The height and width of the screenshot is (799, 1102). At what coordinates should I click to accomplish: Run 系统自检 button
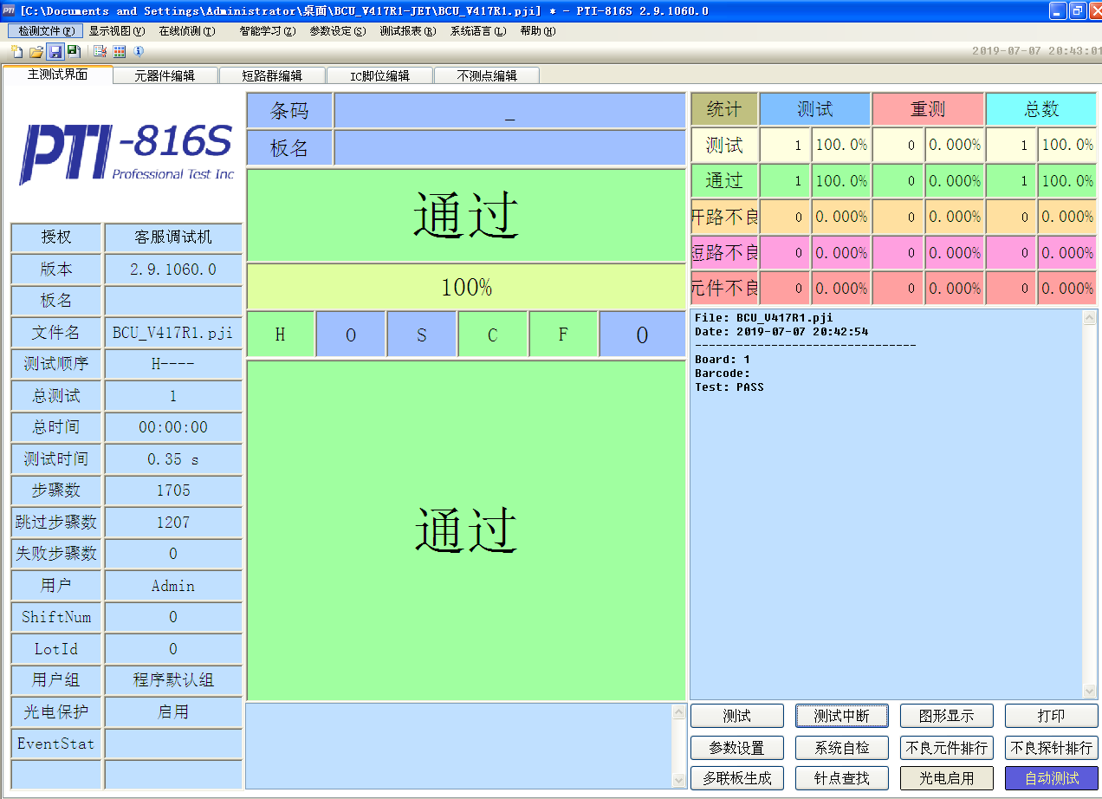point(842,747)
